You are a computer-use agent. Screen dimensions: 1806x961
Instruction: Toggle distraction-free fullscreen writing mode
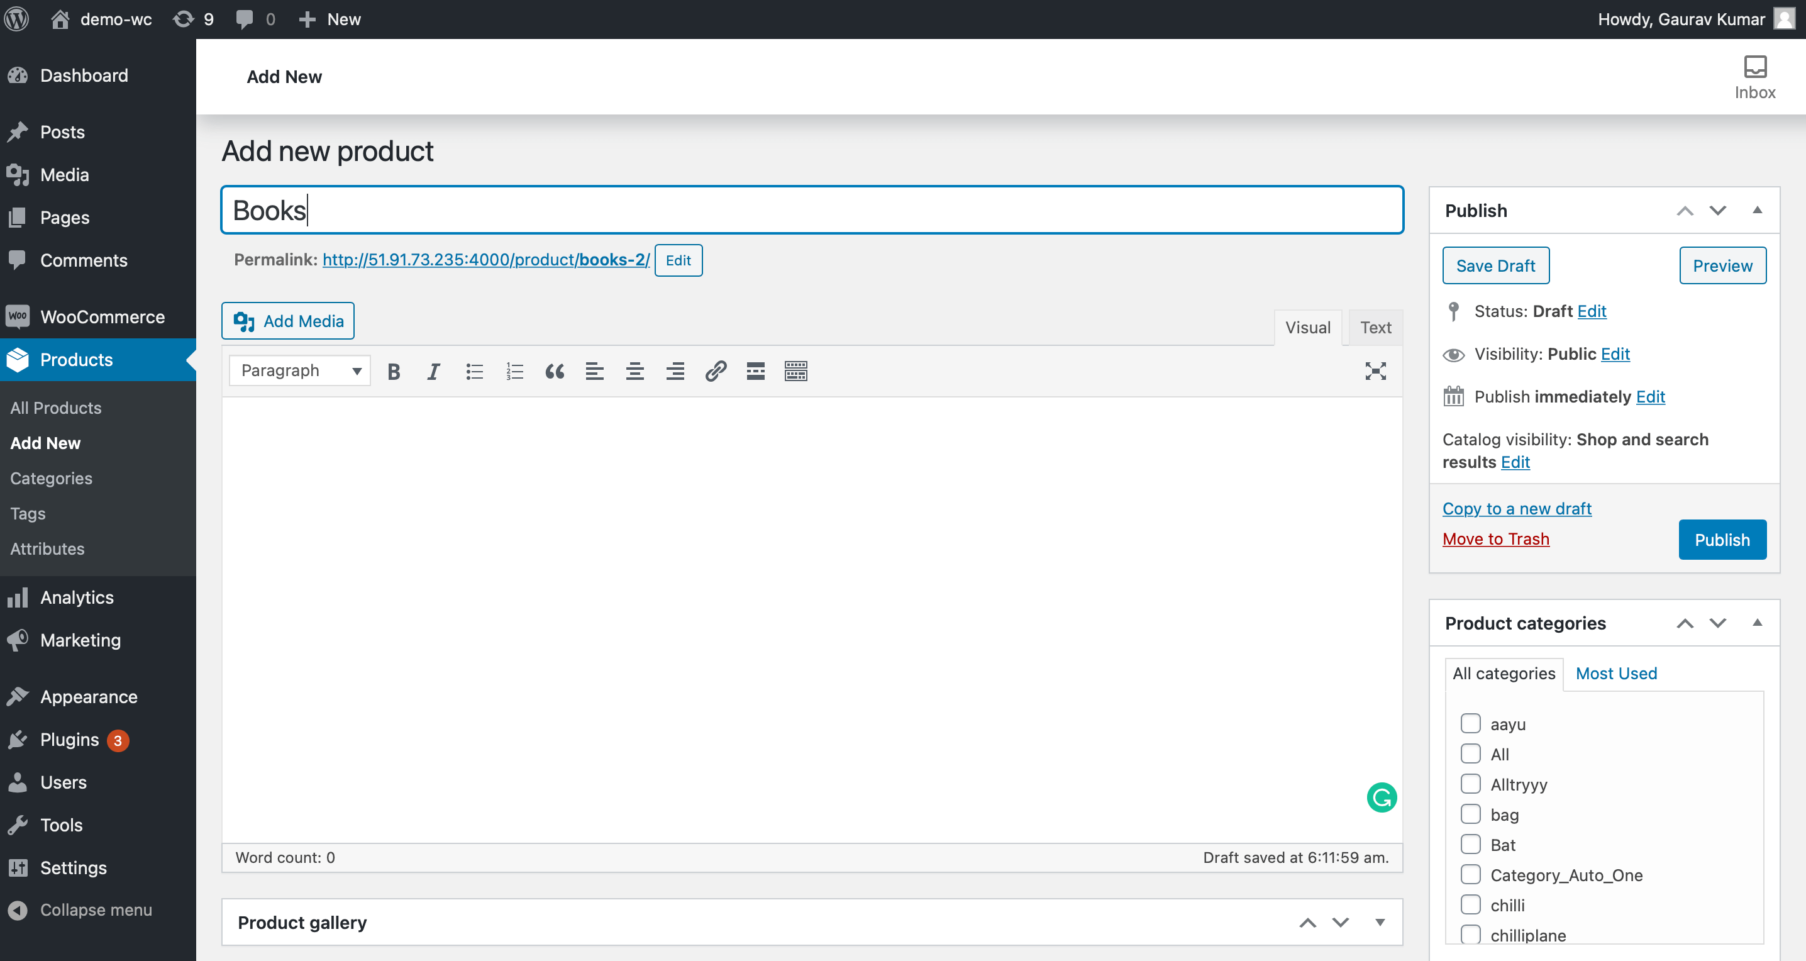pos(1375,371)
